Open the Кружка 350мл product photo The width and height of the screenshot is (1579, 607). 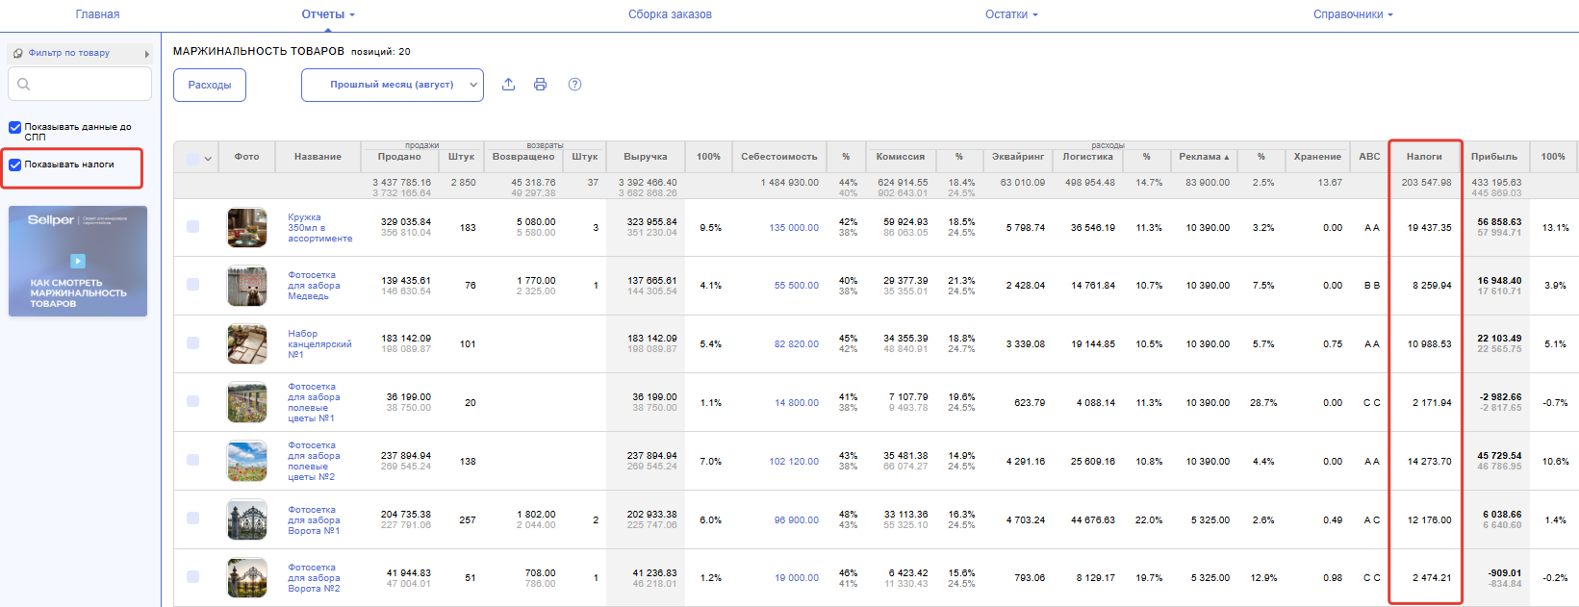click(247, 228)
